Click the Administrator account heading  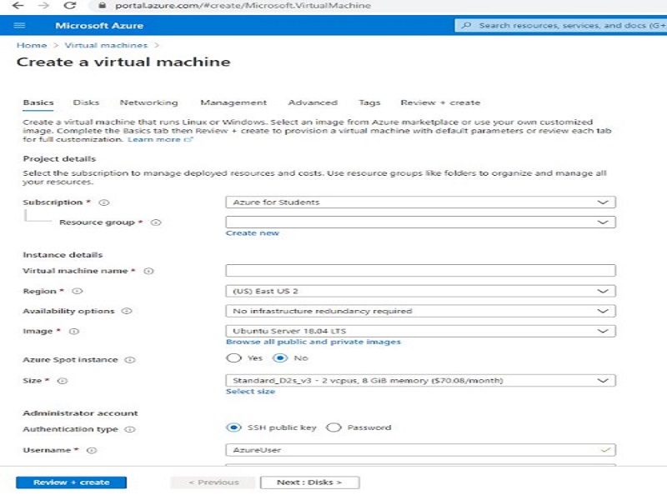tap(80, 413)
